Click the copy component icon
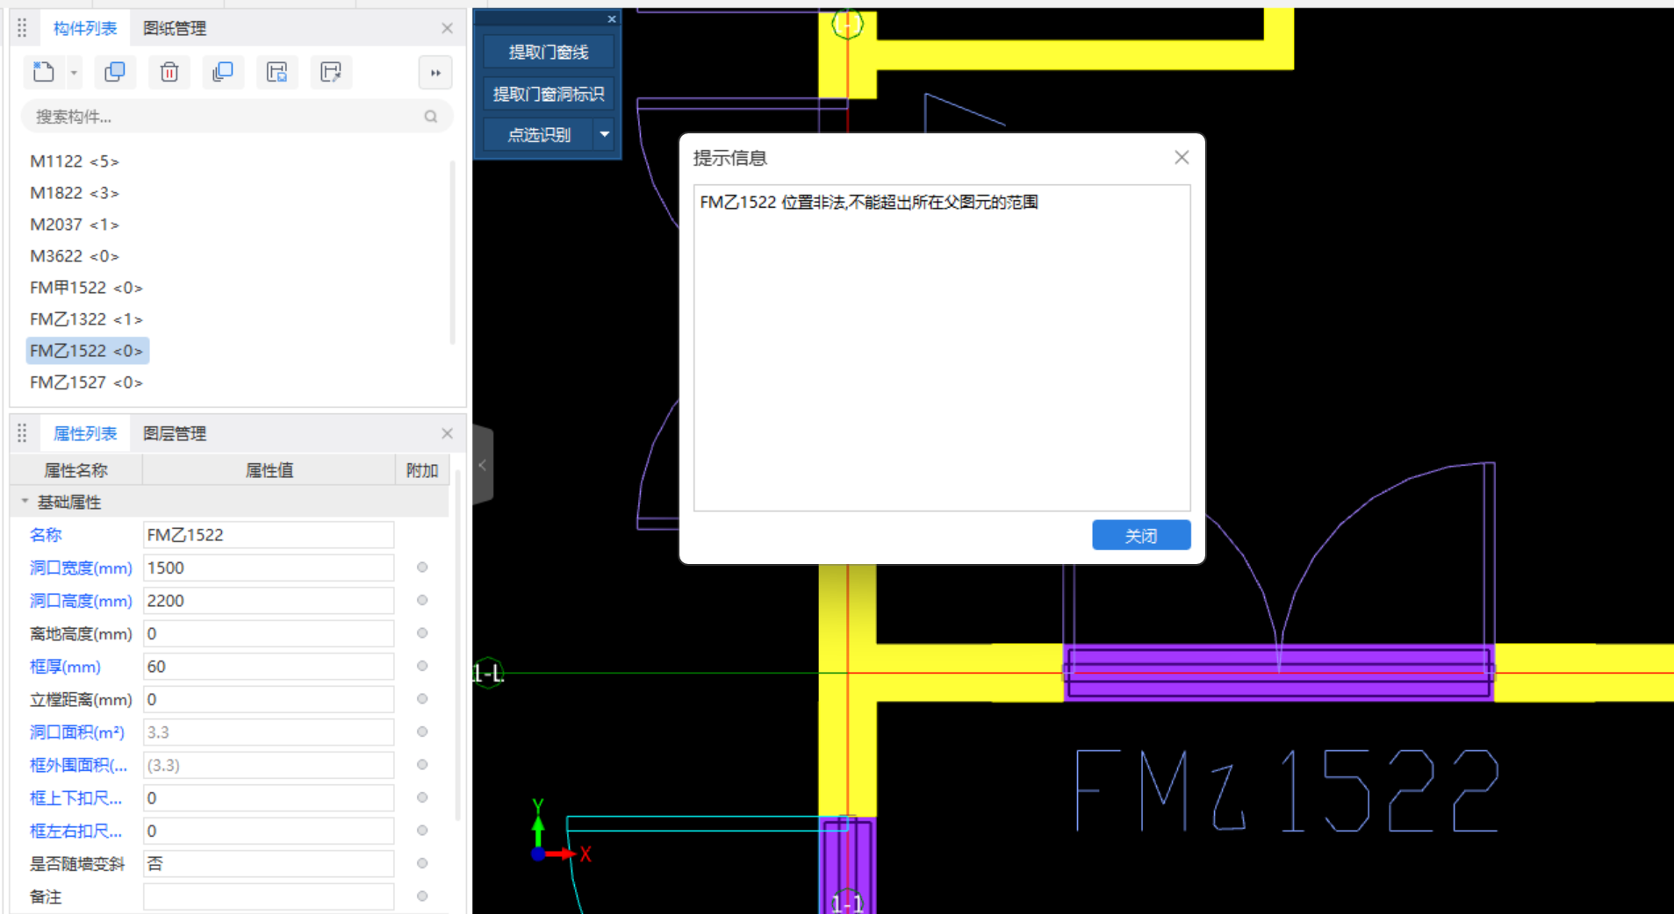 point(115,72)
